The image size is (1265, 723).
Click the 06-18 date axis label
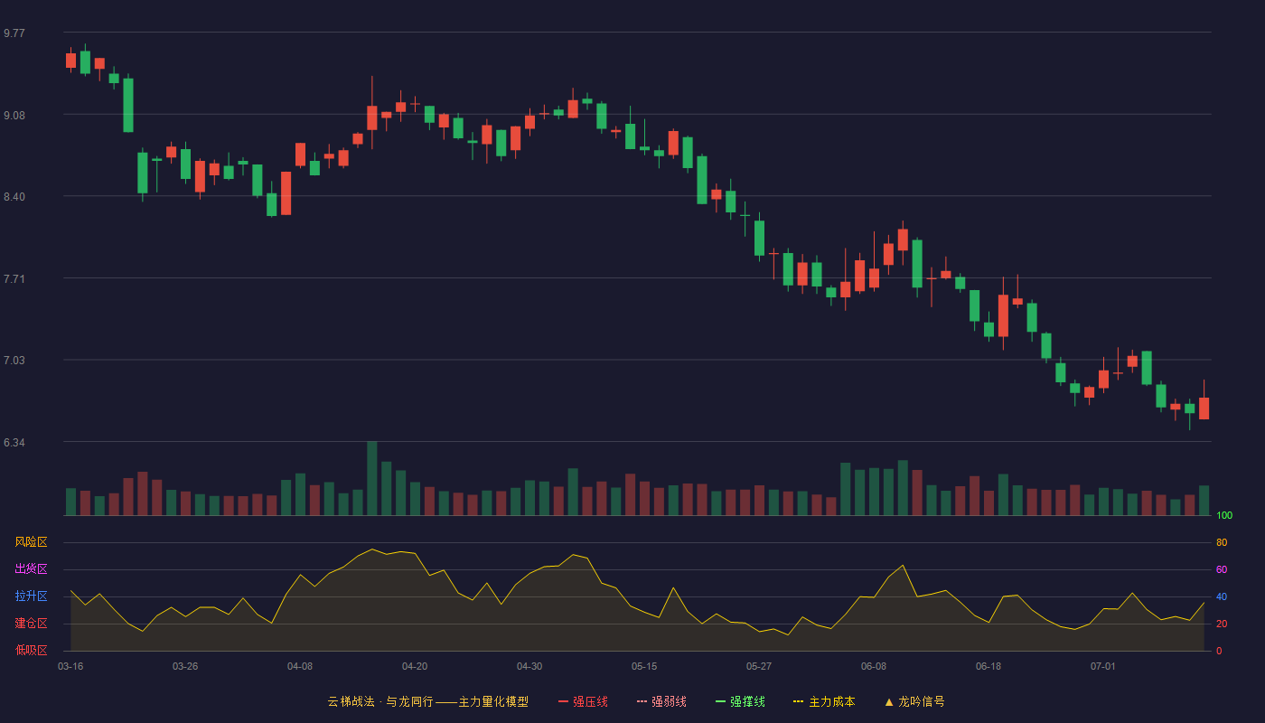point(989,666)
